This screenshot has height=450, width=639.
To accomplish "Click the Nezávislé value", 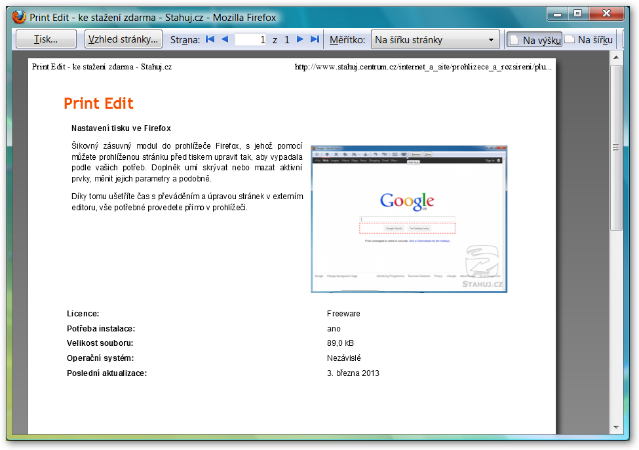I will point(344,358).
